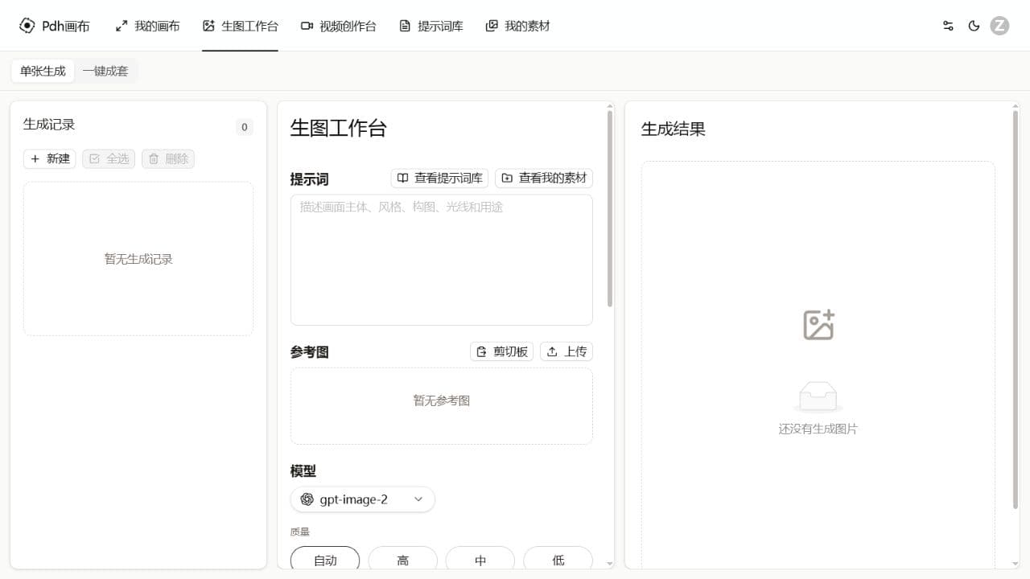Click the workbench scrollbar down arrow
The width and height of the screenshot is (1030, 579).
[x=610, y=564]
